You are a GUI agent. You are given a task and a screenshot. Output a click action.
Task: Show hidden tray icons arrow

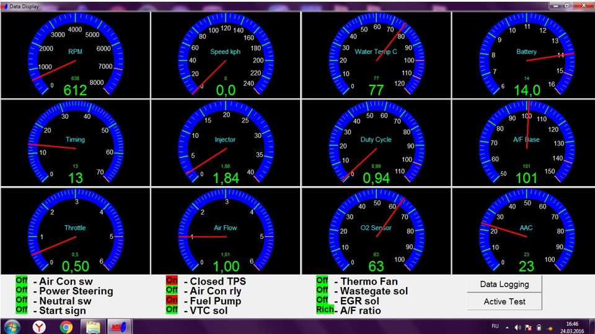pos(507,328)
